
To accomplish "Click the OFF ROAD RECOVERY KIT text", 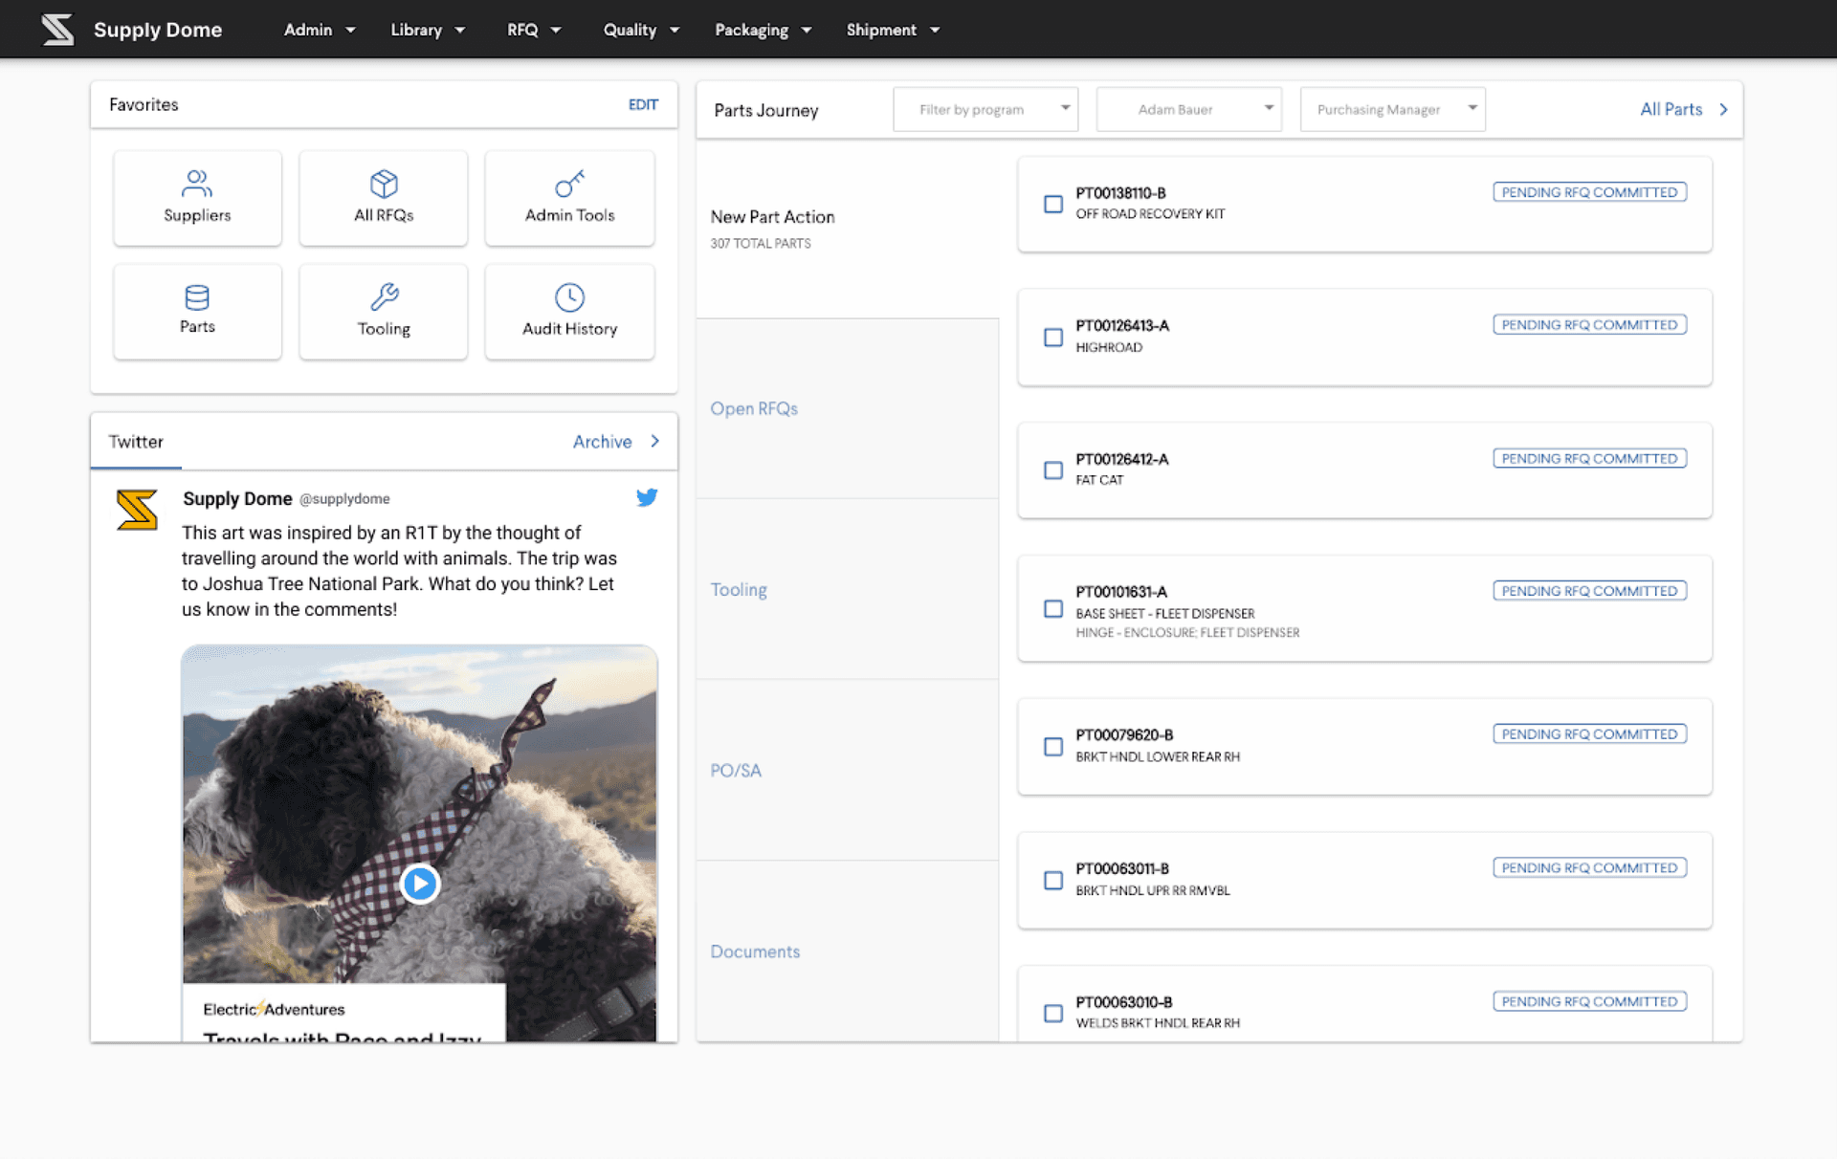I will coord(1150,214).
